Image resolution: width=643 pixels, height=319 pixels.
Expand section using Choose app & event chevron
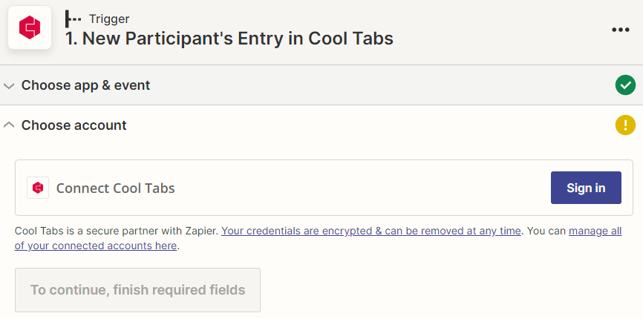point(9,85)
